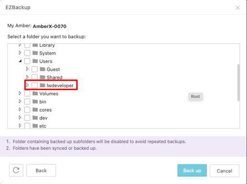Viewport: 247px width, 184px height.
Task: Click the folder list vertical scrollbar
Action: coord(238,82)
